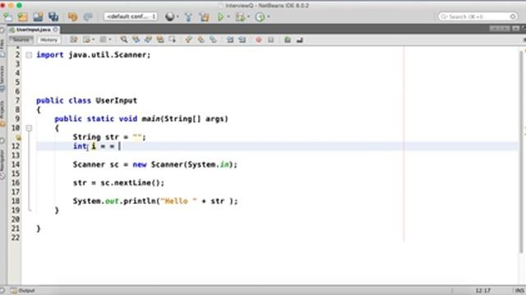Click the Debug Project icon

(240, 16)
